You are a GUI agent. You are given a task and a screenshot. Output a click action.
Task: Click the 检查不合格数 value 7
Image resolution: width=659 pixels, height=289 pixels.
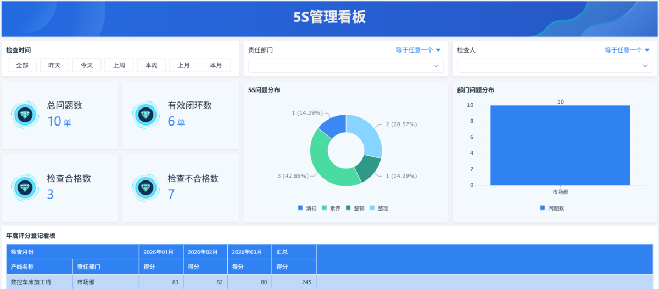[x=171, y=195]
